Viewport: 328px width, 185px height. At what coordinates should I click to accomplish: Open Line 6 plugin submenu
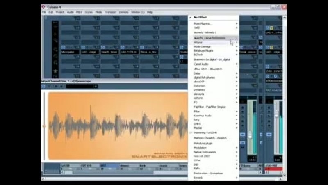point(214,124)
